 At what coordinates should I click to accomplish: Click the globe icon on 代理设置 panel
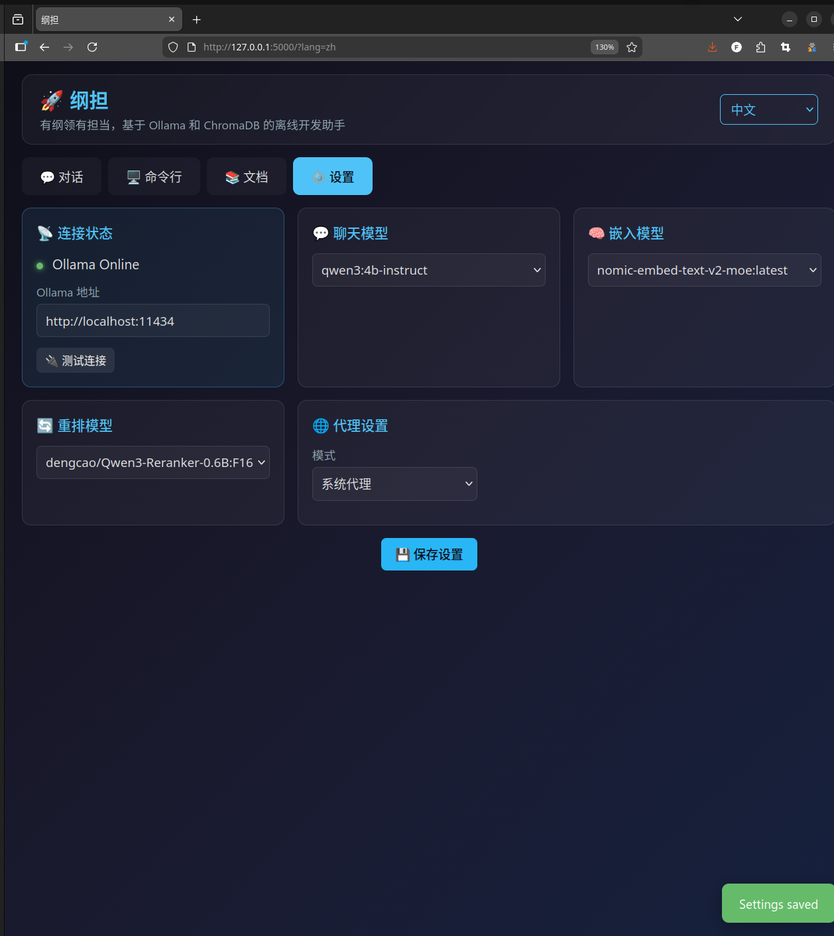point(321,426)
